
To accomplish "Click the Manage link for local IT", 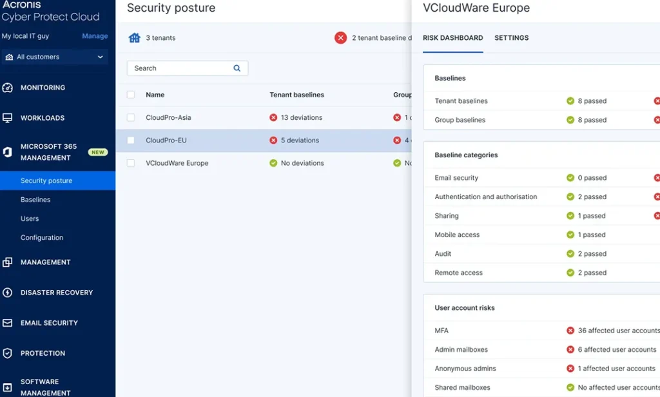I will (94, 35).
